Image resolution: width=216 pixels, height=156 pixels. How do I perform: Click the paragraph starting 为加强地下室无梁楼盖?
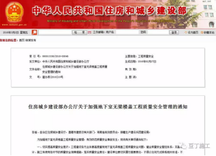[92, 140]
